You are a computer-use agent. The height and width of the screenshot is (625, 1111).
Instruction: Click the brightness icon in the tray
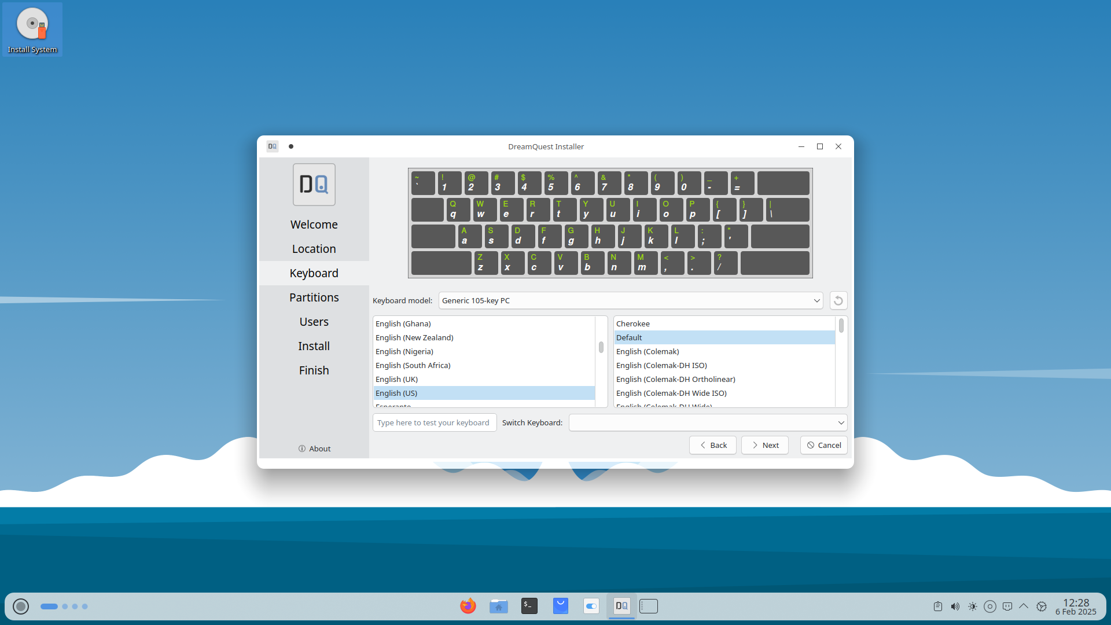972,606
